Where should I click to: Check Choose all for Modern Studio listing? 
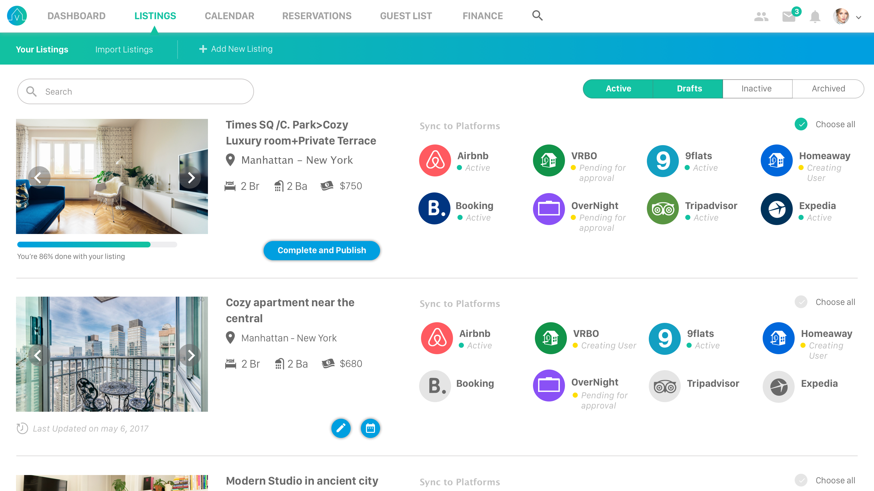(801, 480)
